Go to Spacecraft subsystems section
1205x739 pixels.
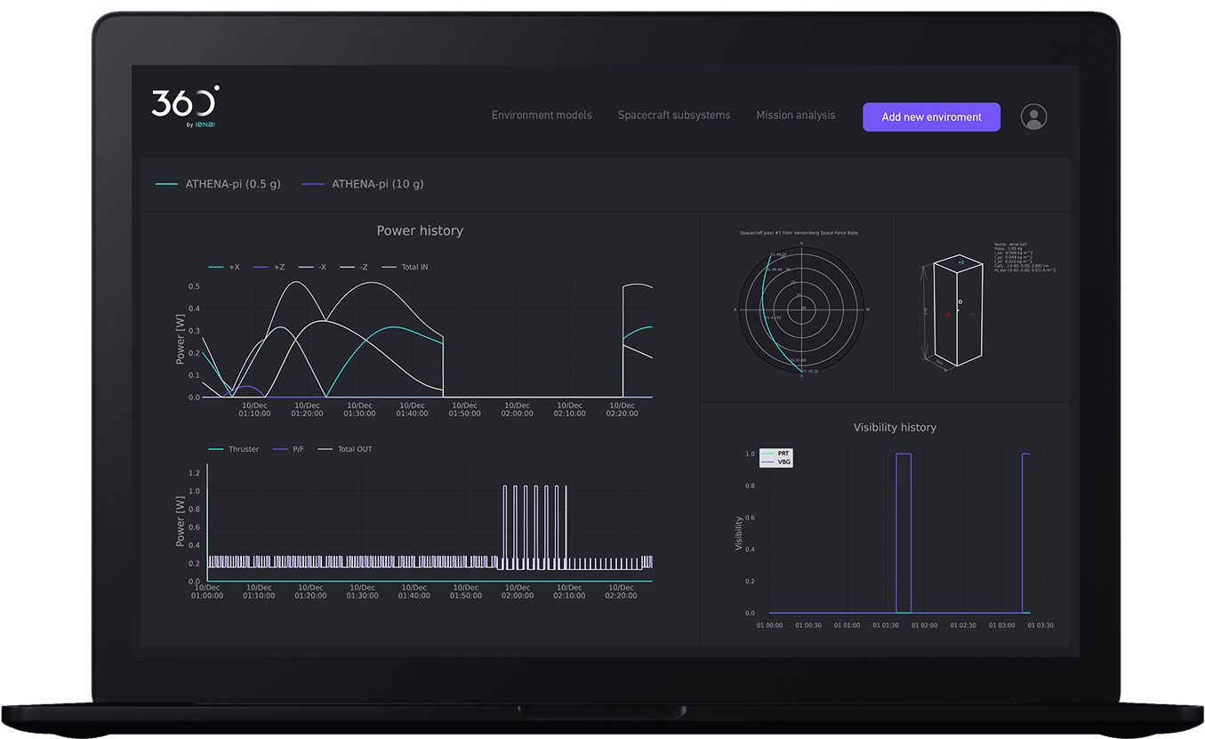tap(673, 116)
